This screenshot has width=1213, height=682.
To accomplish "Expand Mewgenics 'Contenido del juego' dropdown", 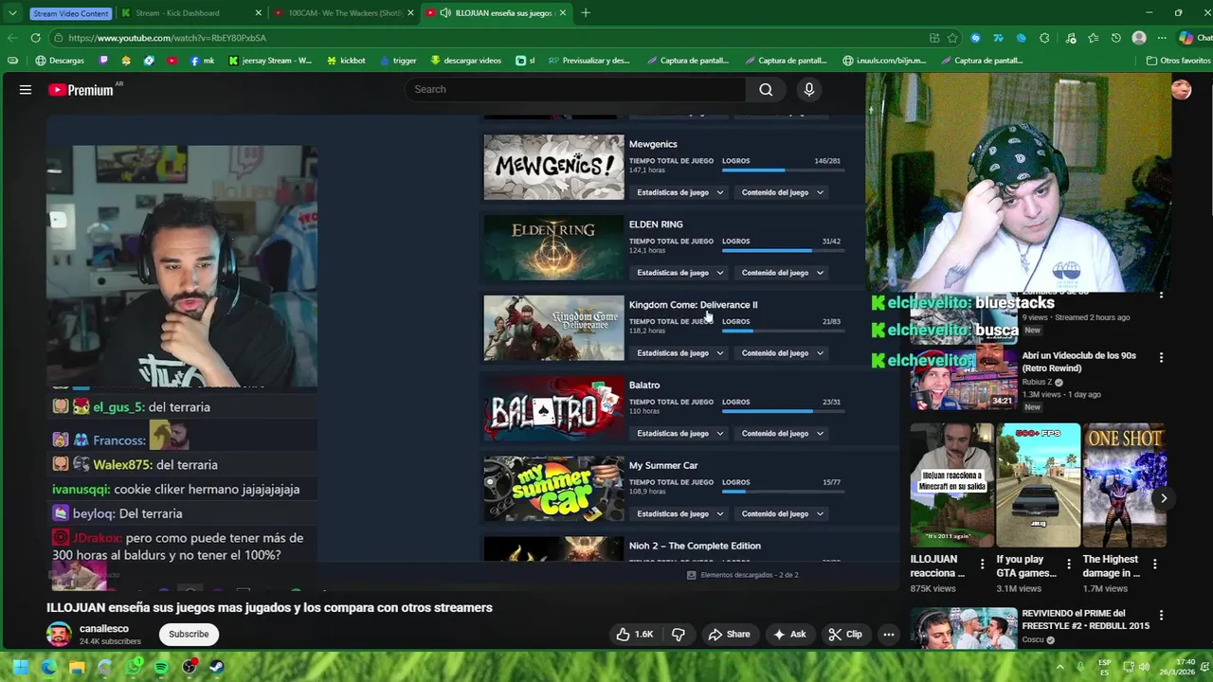I will click(x=782, y=192).
